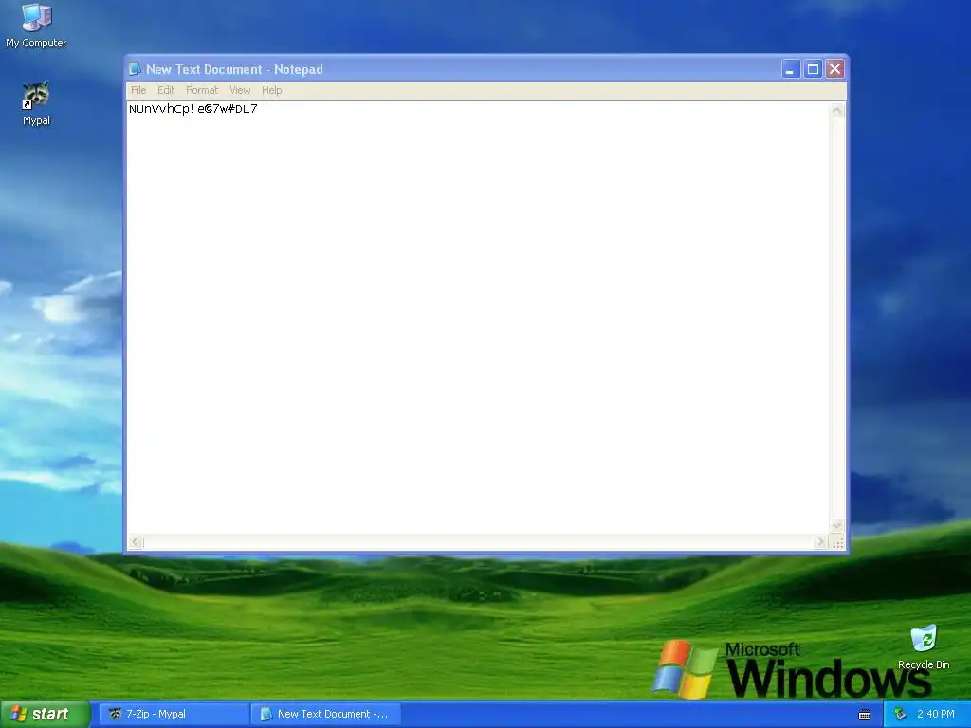Image resolution: width=971 pixels, height=728 pixels.
Task: Open the Format menu in Notepad
Action: click(202, 90)
